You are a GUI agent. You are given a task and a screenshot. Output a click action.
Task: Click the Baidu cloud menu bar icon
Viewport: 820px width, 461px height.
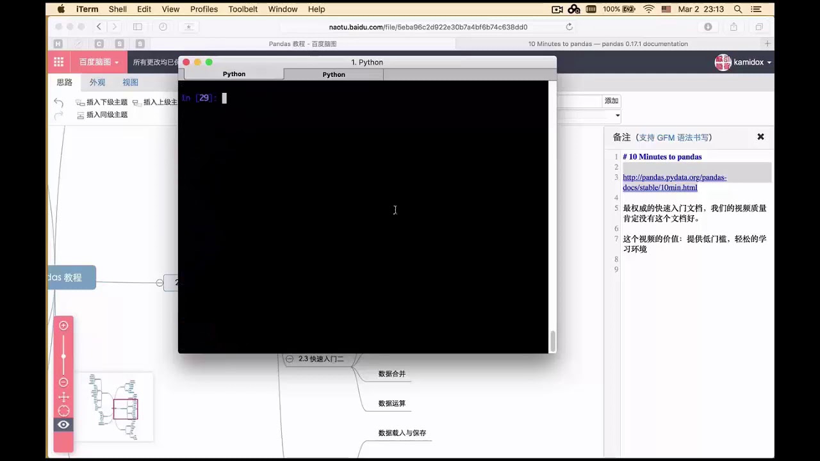[574, 9]
